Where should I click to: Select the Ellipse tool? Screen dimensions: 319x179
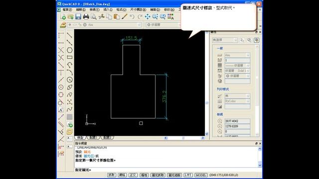pos(70,88)
